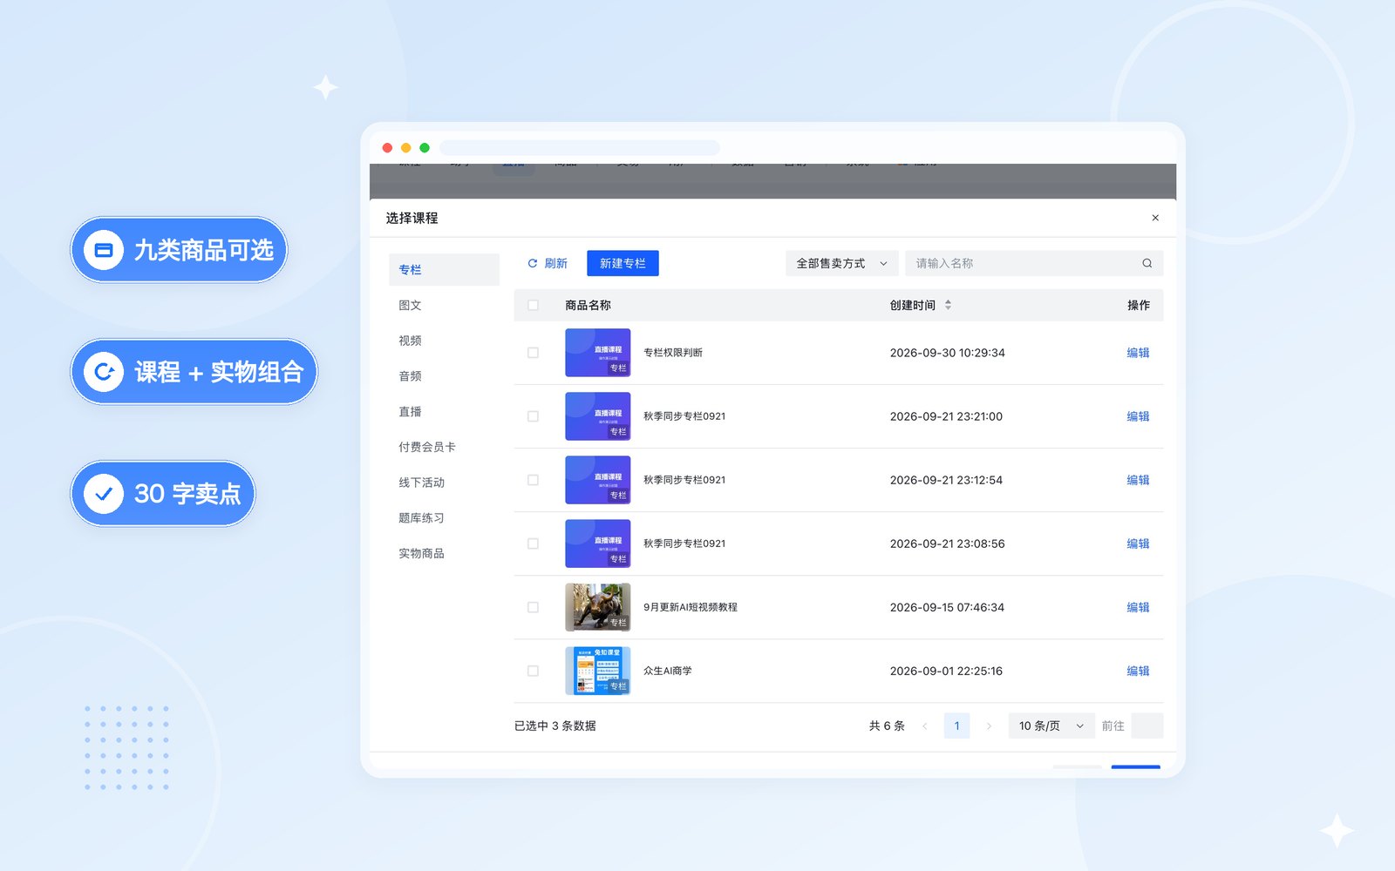Viewport: 1395px width, 871px height.
Task: Click the 共 6 条 total count
Action: pyautogui.click(x=887, y=726)
